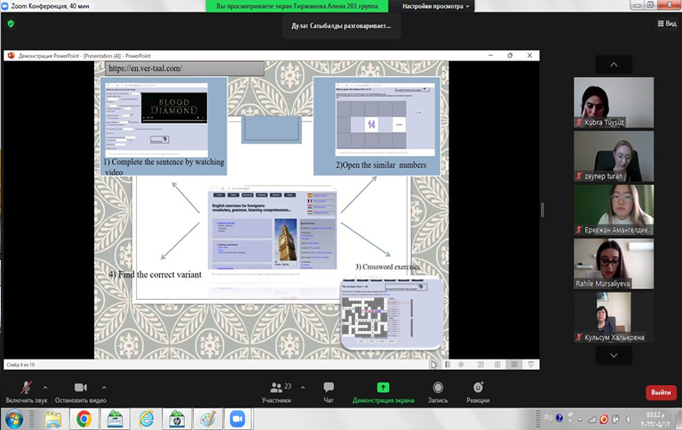Select Kübra Tüysüz video thumbnail

[613, 102]
